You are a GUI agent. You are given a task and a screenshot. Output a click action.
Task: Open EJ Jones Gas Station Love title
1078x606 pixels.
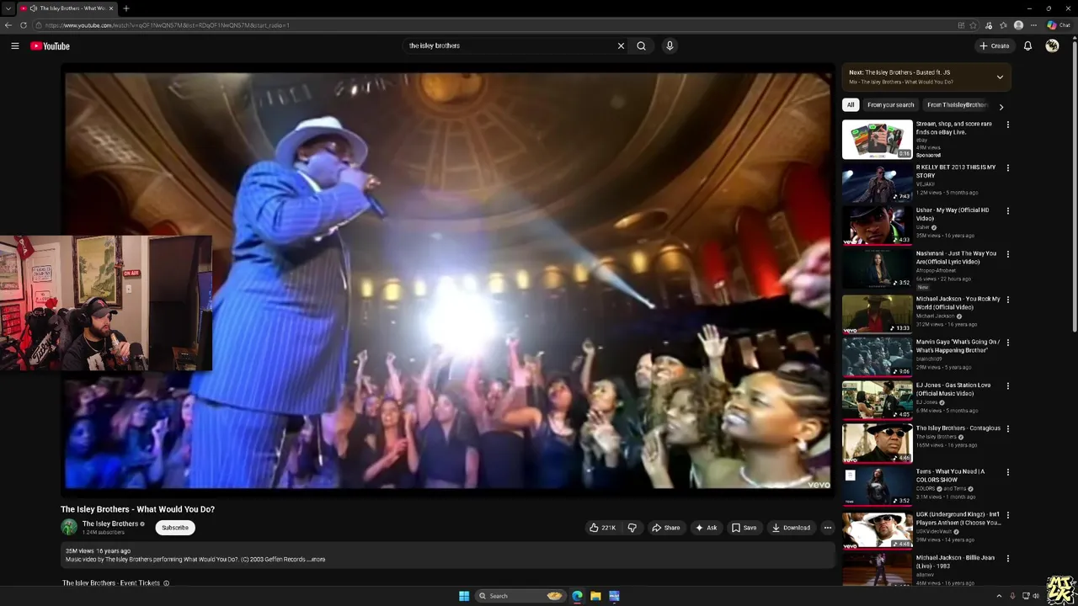tap(953, 389)
